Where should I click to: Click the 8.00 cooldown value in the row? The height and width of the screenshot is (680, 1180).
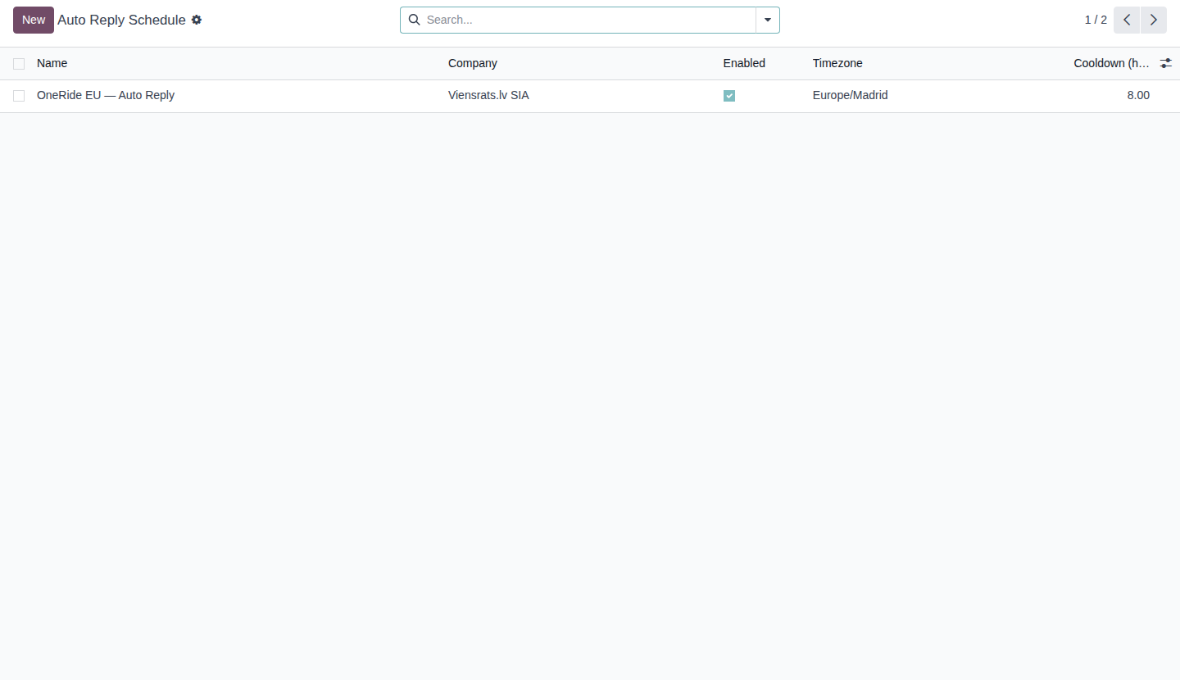[x=1138, y=95]
